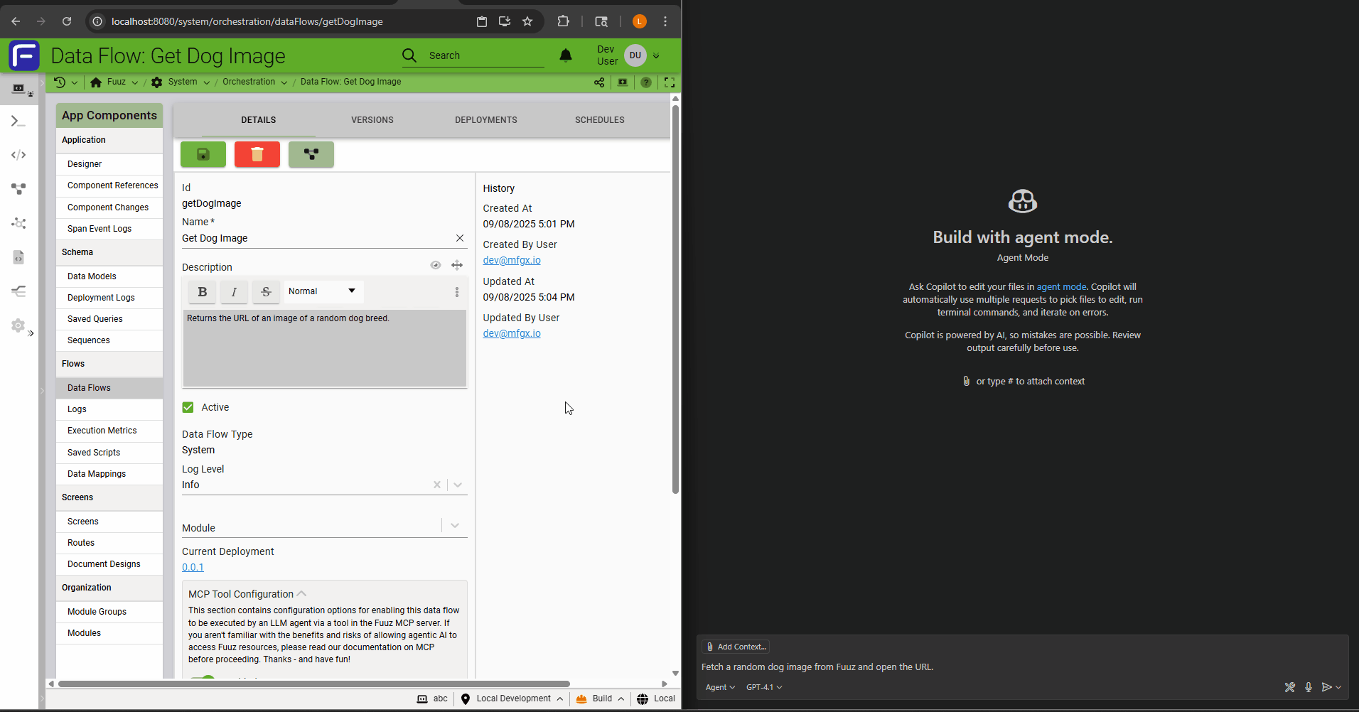Screen dimensions: 1359x712
Task: Open the code brackets sidebar icon
Action: 18,155
